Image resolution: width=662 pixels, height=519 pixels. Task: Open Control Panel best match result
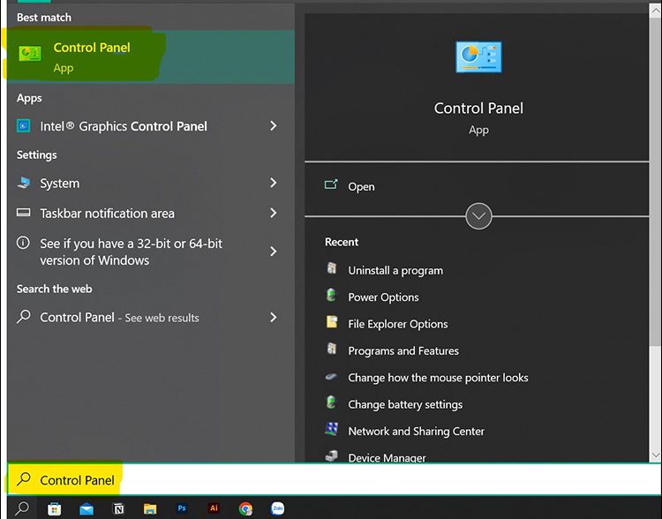click(151, 56)
